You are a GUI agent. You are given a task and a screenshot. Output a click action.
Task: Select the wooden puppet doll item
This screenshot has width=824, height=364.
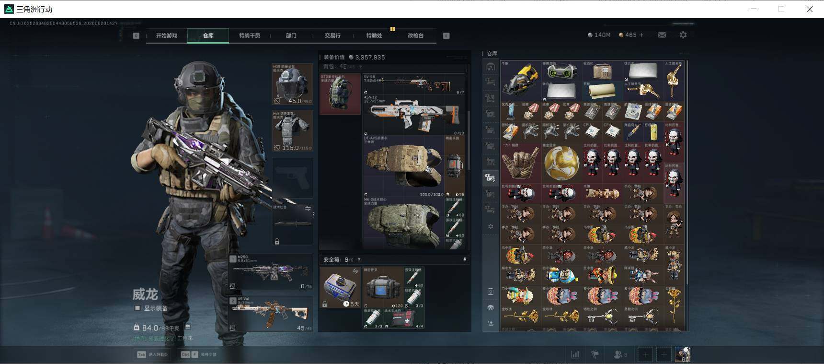pyautogui.click(x=602, y=193)
